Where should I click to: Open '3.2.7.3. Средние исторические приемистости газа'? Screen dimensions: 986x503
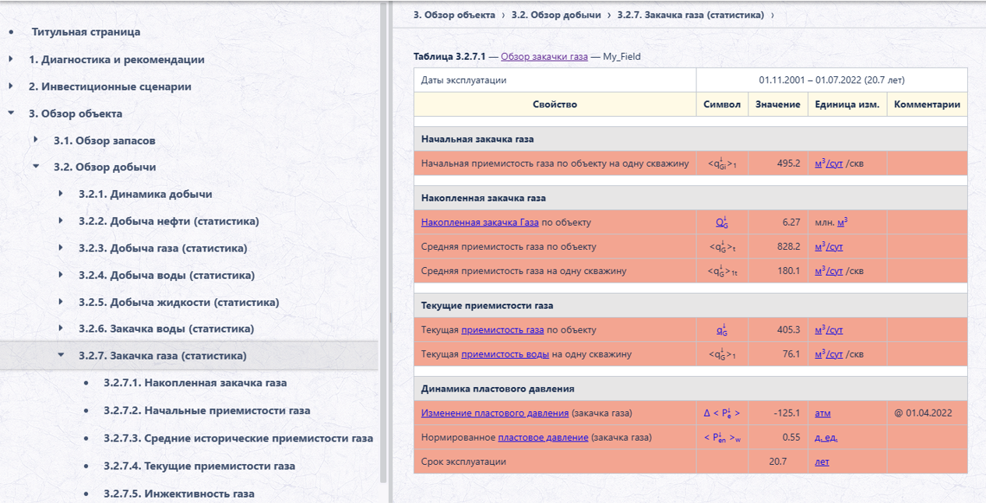click(x=238, y=438)
